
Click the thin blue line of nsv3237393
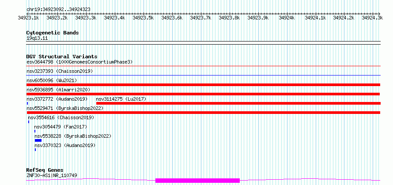coord(204,75)
